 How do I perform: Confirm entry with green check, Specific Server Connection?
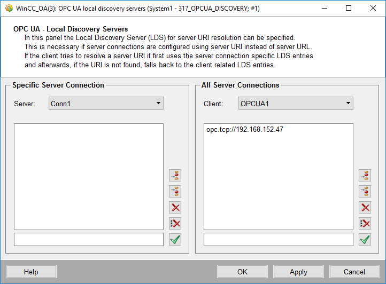(175, 240)
